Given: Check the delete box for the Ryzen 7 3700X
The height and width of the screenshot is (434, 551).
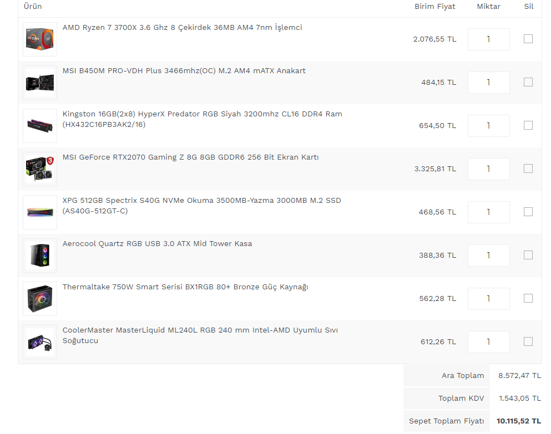Looking at the screenshot, I should pyautogui.click(x=528, y=39).
